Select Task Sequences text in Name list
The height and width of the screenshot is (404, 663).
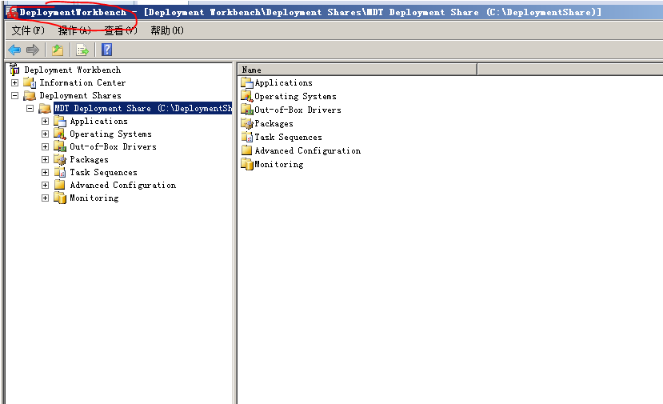click(x=288, y=137)
